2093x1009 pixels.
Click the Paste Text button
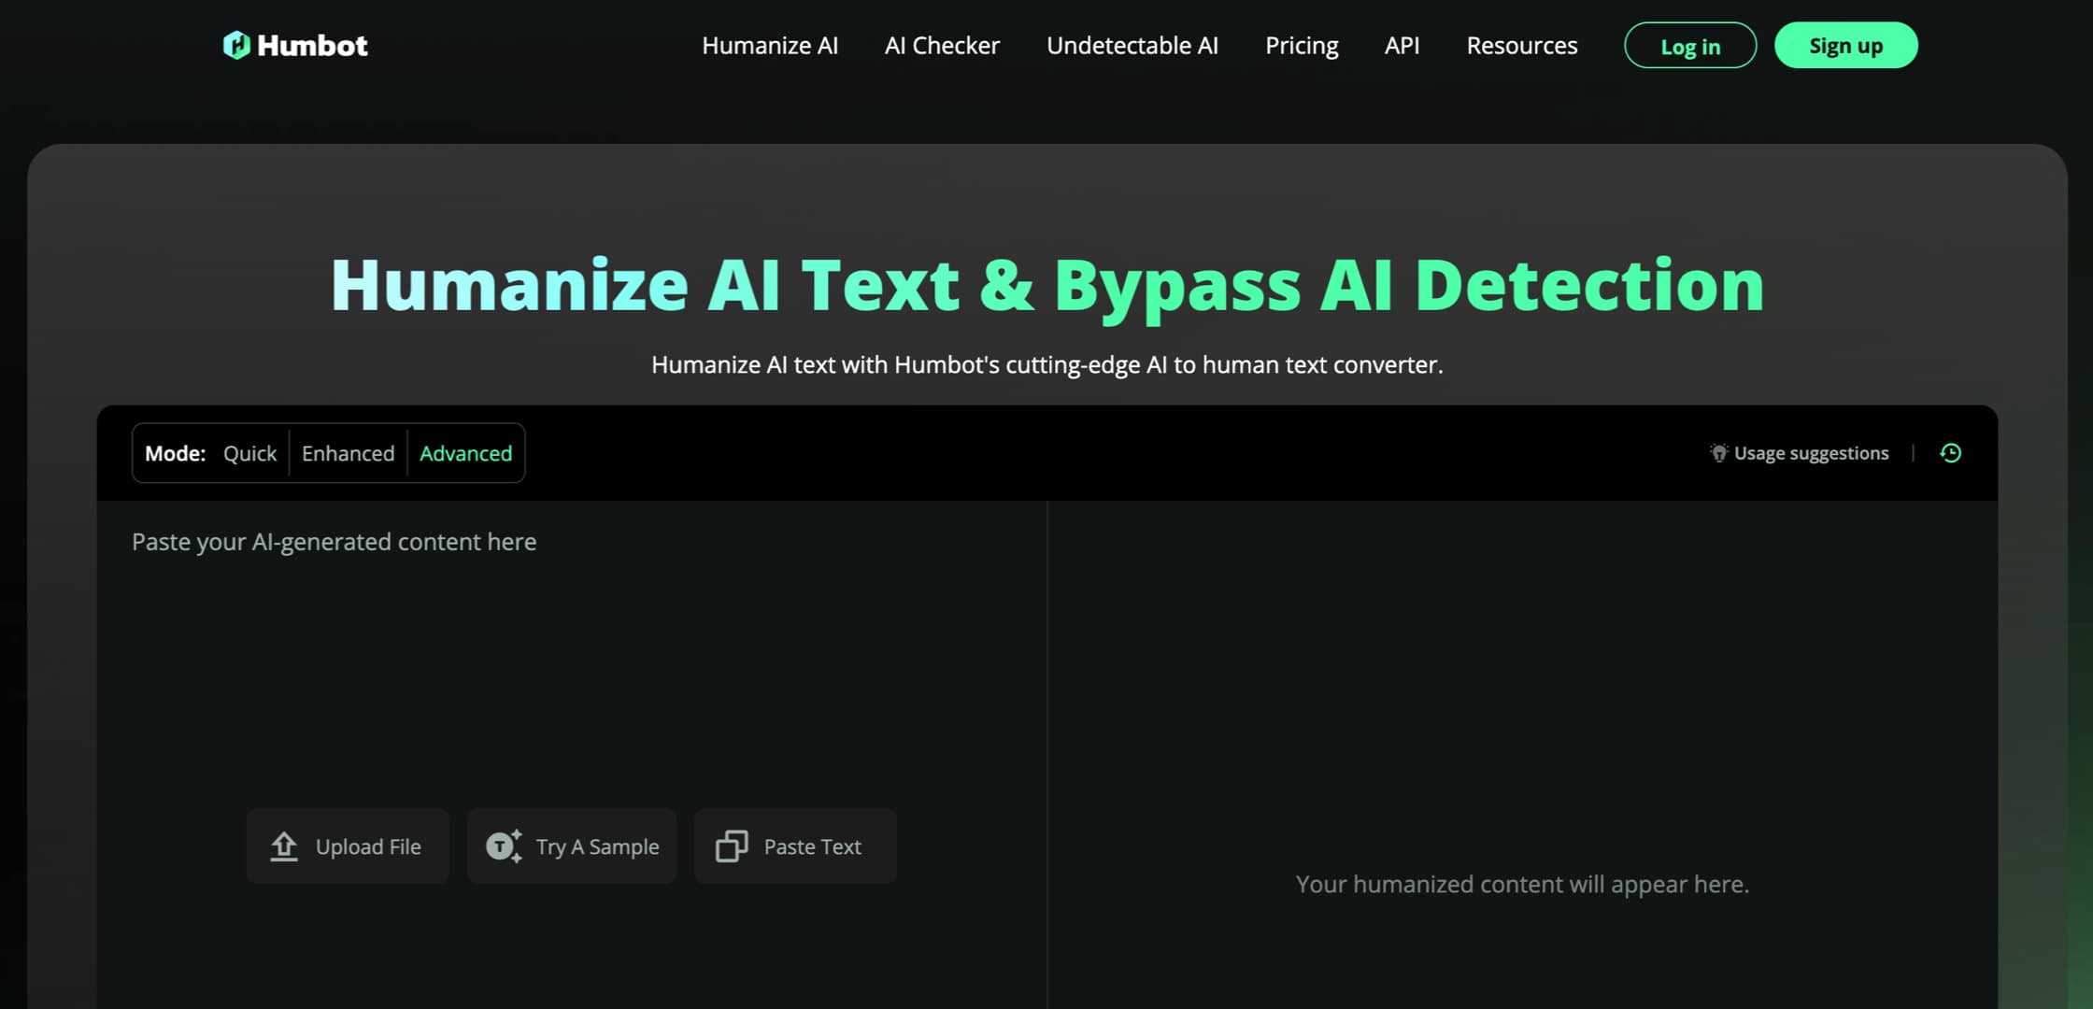795,846
